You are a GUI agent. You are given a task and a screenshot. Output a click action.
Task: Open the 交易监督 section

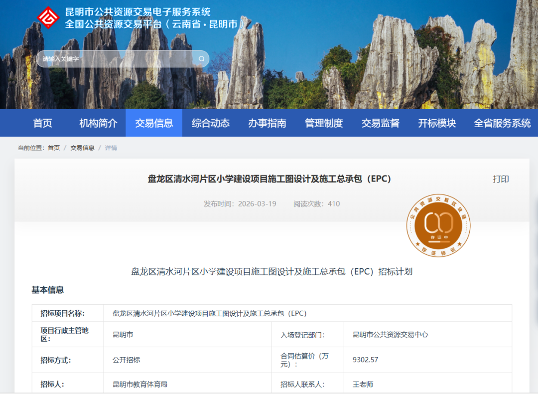(x=380, y=123)
